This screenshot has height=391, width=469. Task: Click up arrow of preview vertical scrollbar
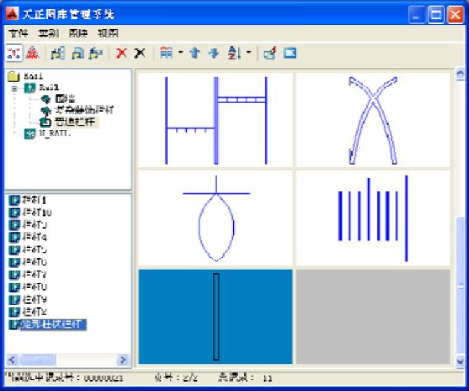(460, 74)
